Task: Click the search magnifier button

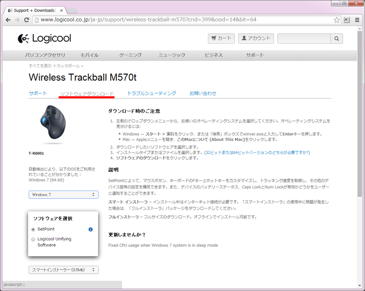Action: click(x=337, y=39)
